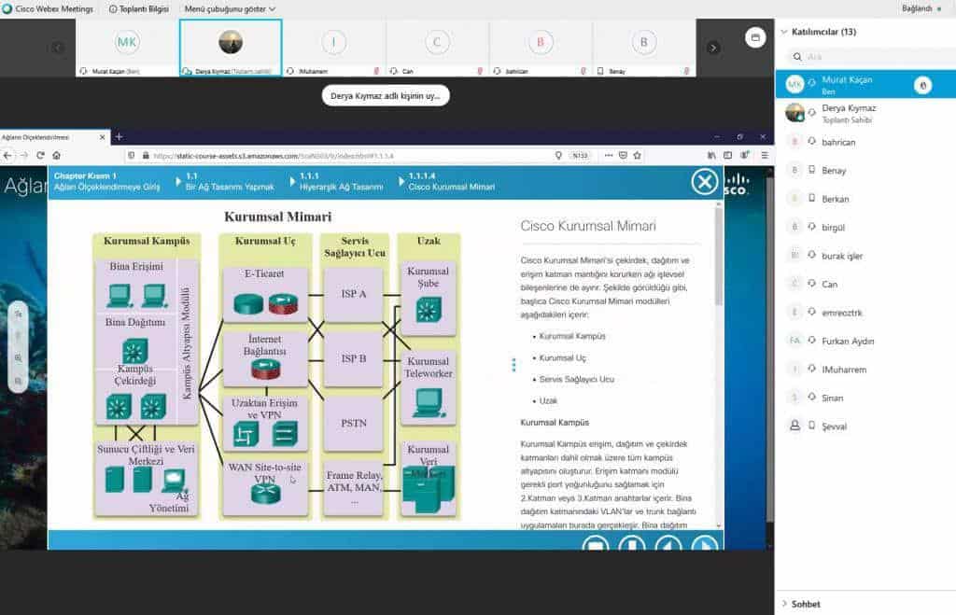The height and width of the screenshot is (615, 956).
Task: Click the zoom-in magnifier in floating toolbar
Action: [x=19, y=358]
